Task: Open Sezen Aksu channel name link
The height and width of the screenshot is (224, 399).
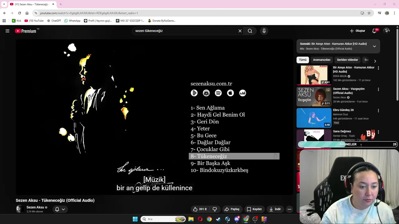Action: [x=35, y=207]
